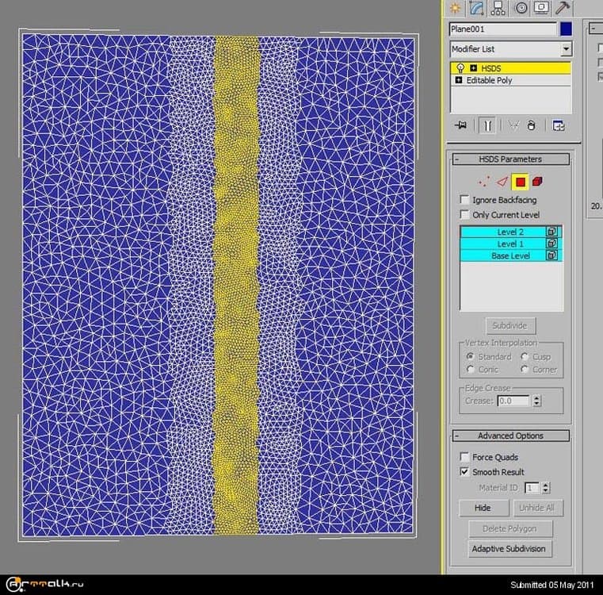The width and height of the screenshot is (603, 595).
Task: Click the Pin Stack icon
Action: tap(460, 125)
